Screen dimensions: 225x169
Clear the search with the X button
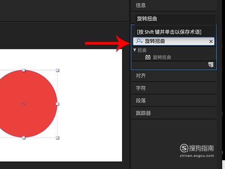point(211,41)
